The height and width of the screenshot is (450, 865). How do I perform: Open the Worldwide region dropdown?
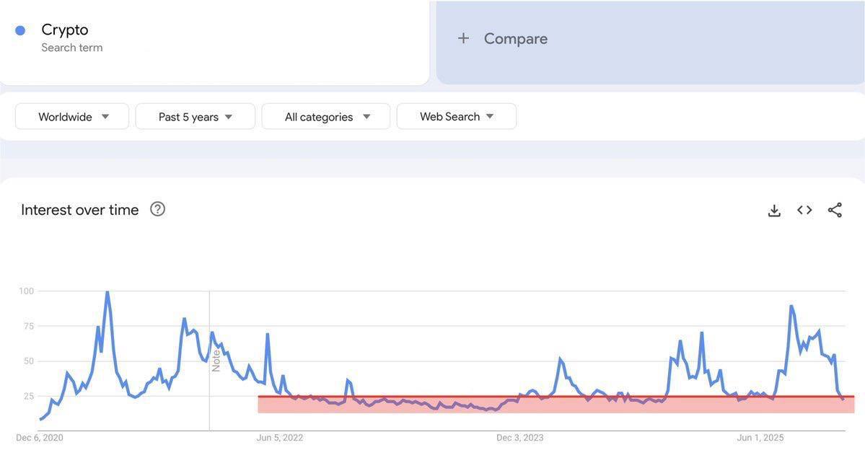click(x=72, y=117)
